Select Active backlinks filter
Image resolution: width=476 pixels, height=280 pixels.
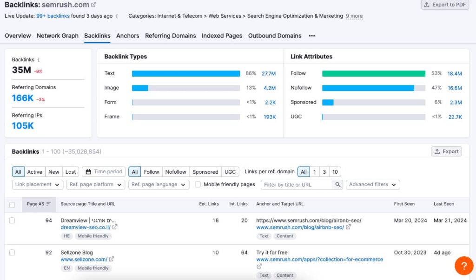click(x=34, y=172)
